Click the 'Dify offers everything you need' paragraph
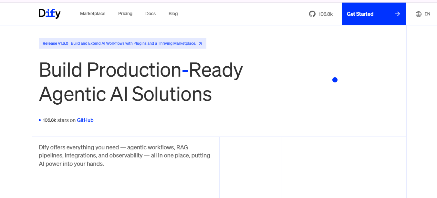The height and width of the screenshot is (198, 437). click(x=124, y=156)
